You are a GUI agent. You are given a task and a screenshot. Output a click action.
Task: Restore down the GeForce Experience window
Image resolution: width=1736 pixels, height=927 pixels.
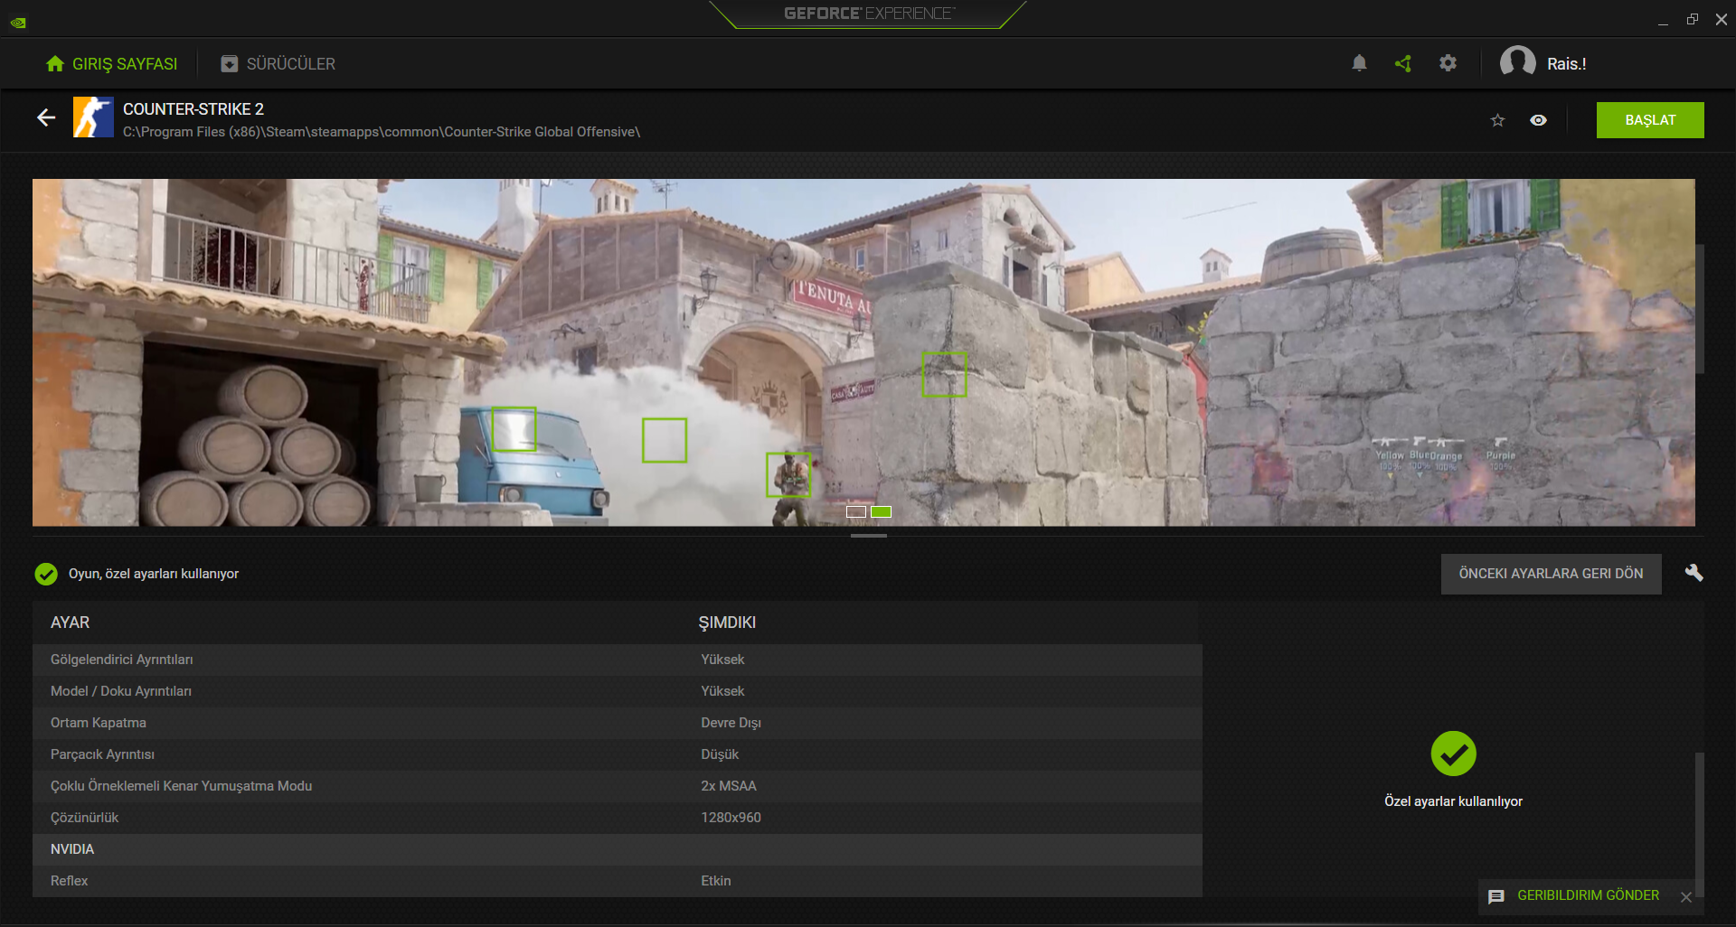click(1693, 19)
